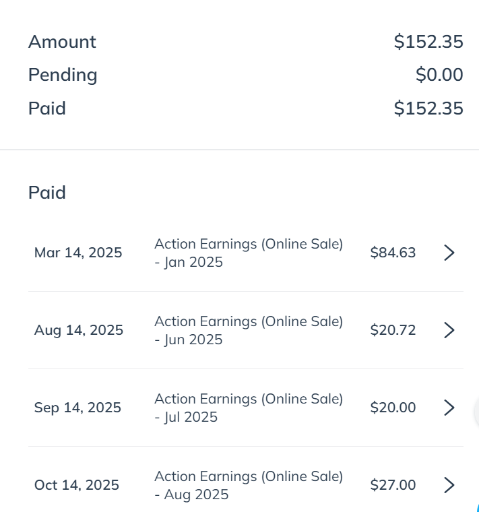View Action Earnings Jul 2025 description
The image size is (479, 512).
click(249, 408)
